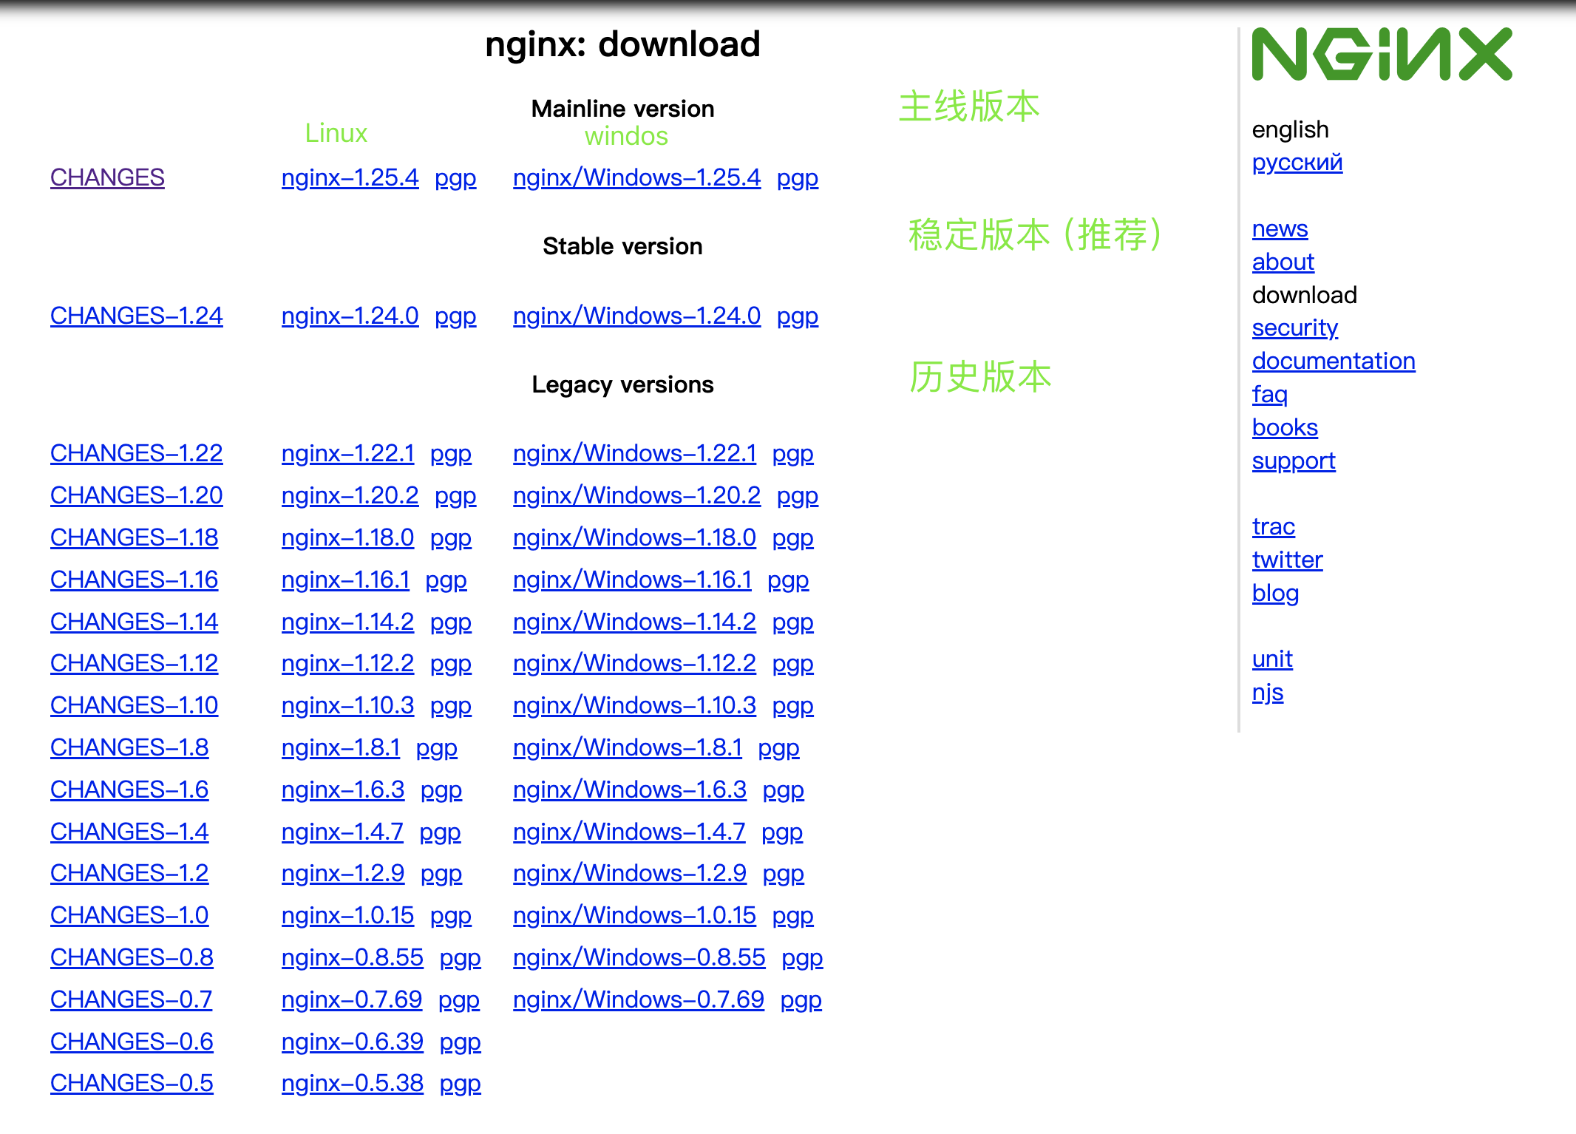Open the mainline CHANGES link
The height and width of the screenshot is (1134, 1576).
pos(107,177)
